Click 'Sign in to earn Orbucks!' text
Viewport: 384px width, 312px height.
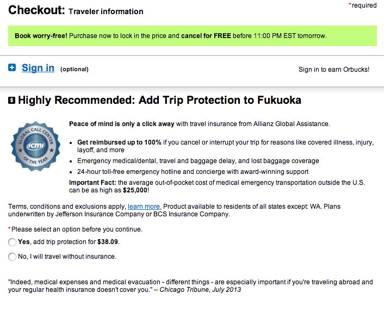coord(334,70)
